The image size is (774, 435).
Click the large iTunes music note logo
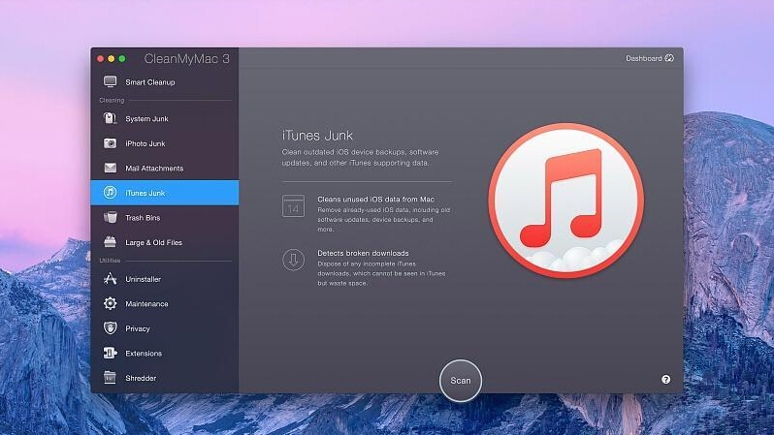click(565, 201)
